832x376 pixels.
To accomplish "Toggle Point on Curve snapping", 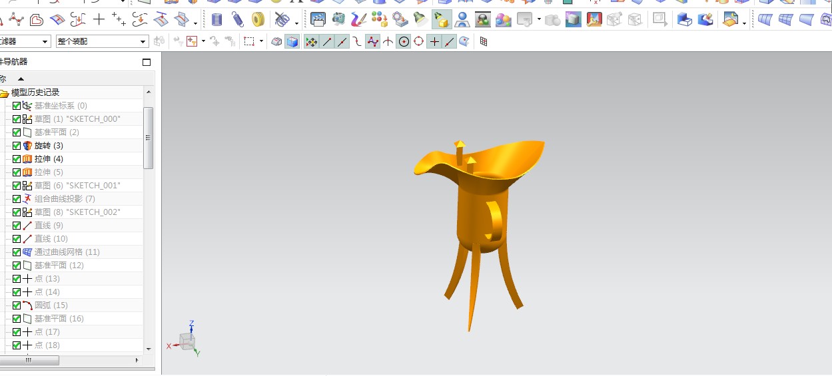I will (450, 42).
